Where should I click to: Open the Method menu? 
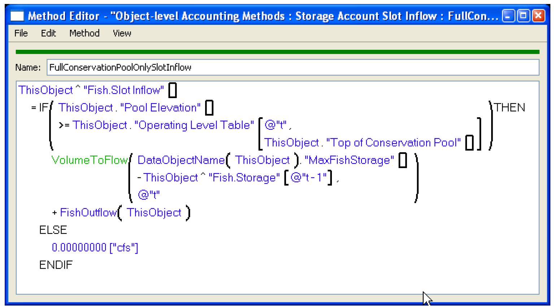[84, 33]
